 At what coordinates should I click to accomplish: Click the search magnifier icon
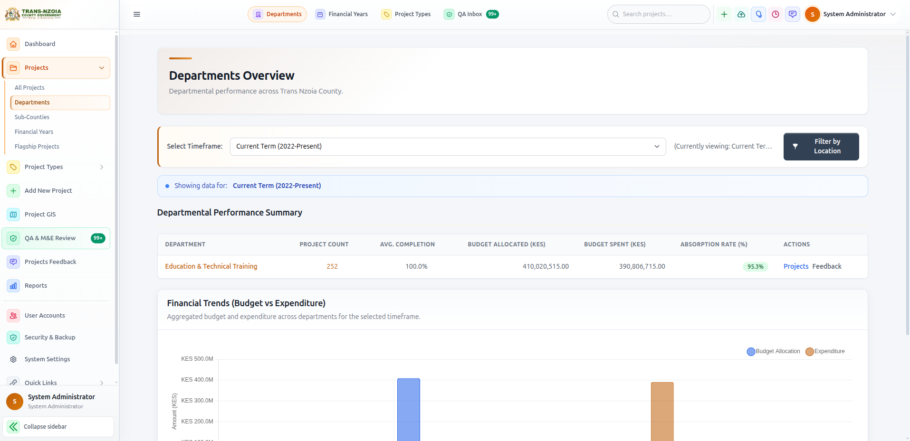click(x=616, y=14)
